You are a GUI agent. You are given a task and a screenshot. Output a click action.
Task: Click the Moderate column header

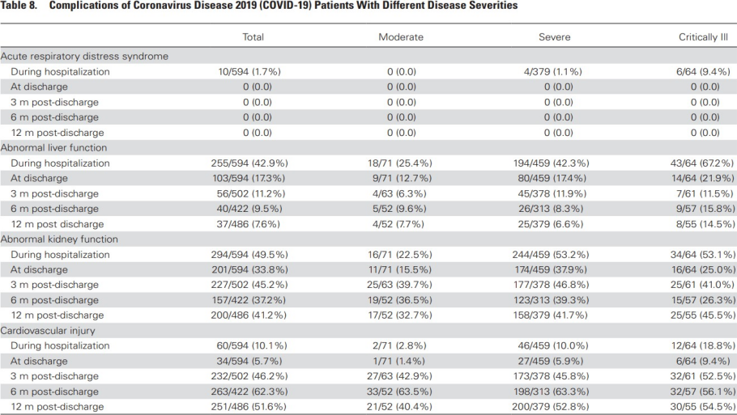(401, 37)
